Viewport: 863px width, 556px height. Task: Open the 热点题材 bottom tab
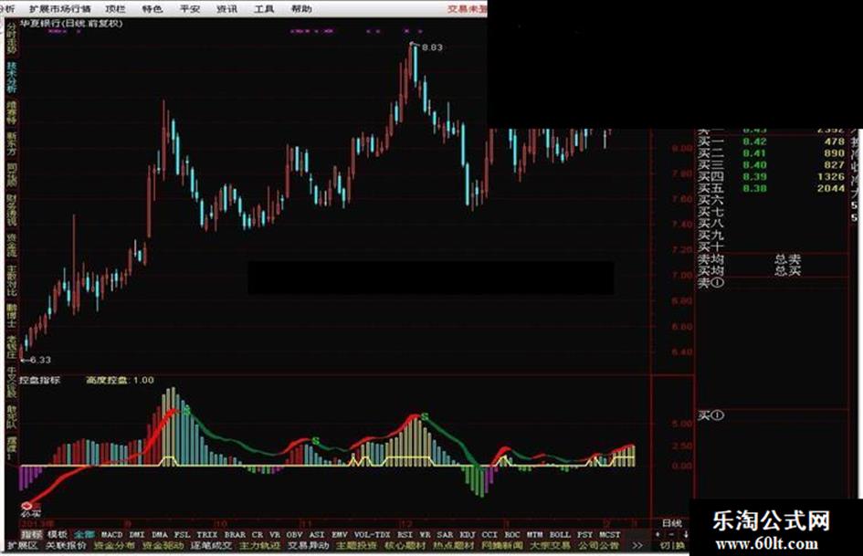(454, 546)
